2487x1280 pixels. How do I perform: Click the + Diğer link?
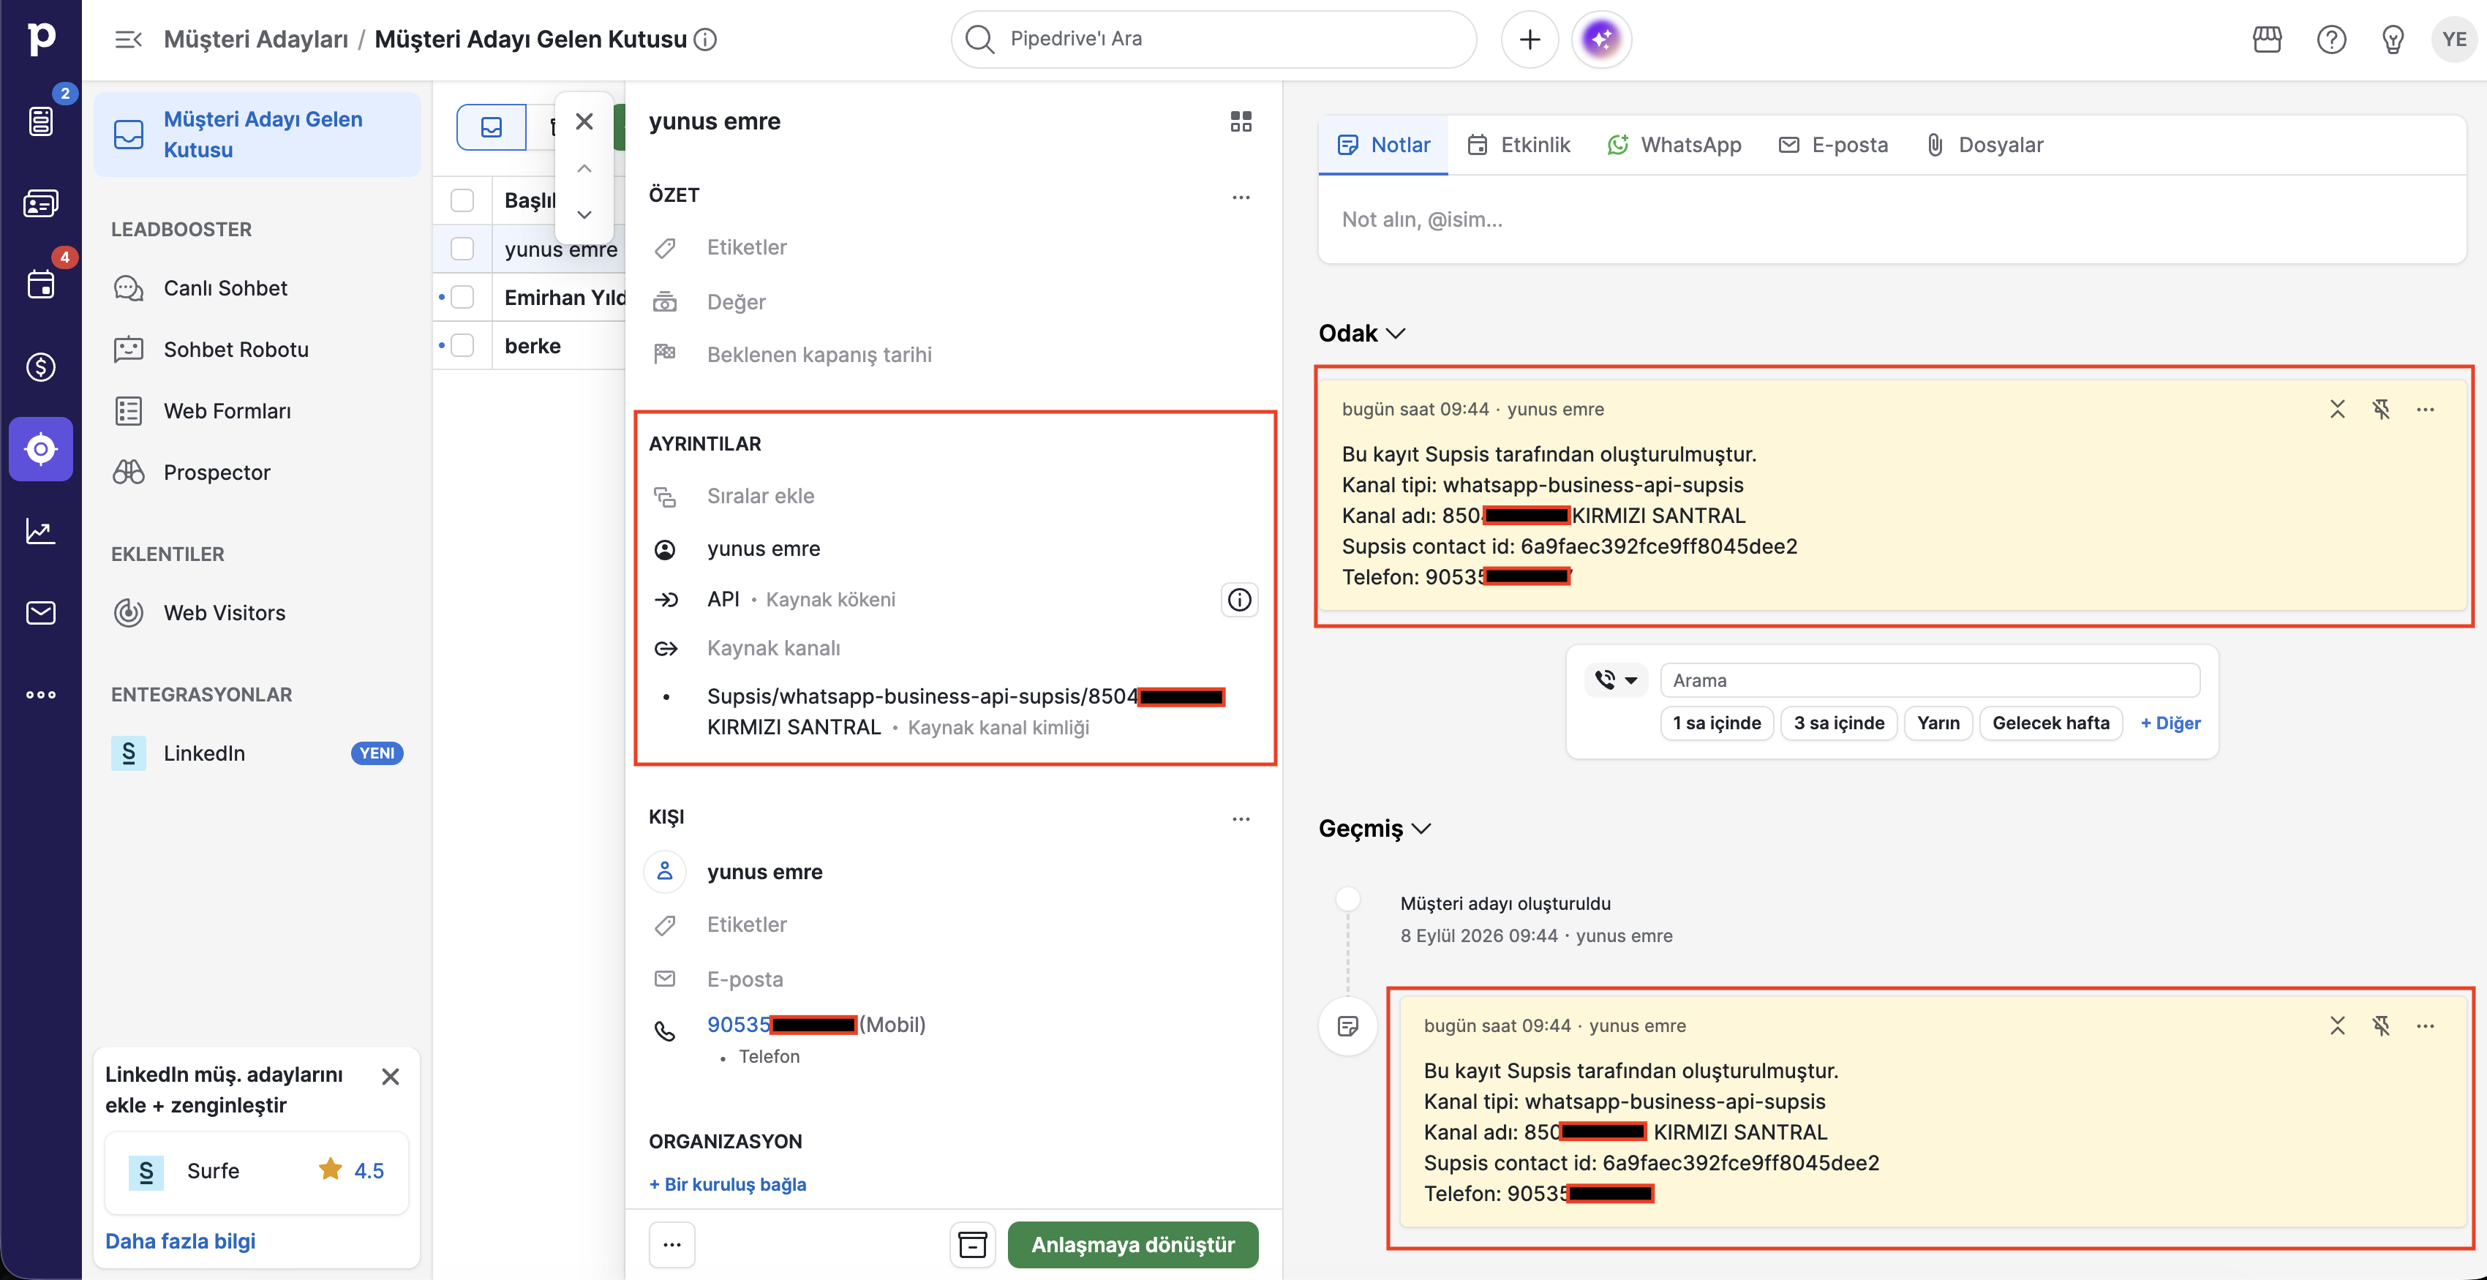[x=2170, y=723]
